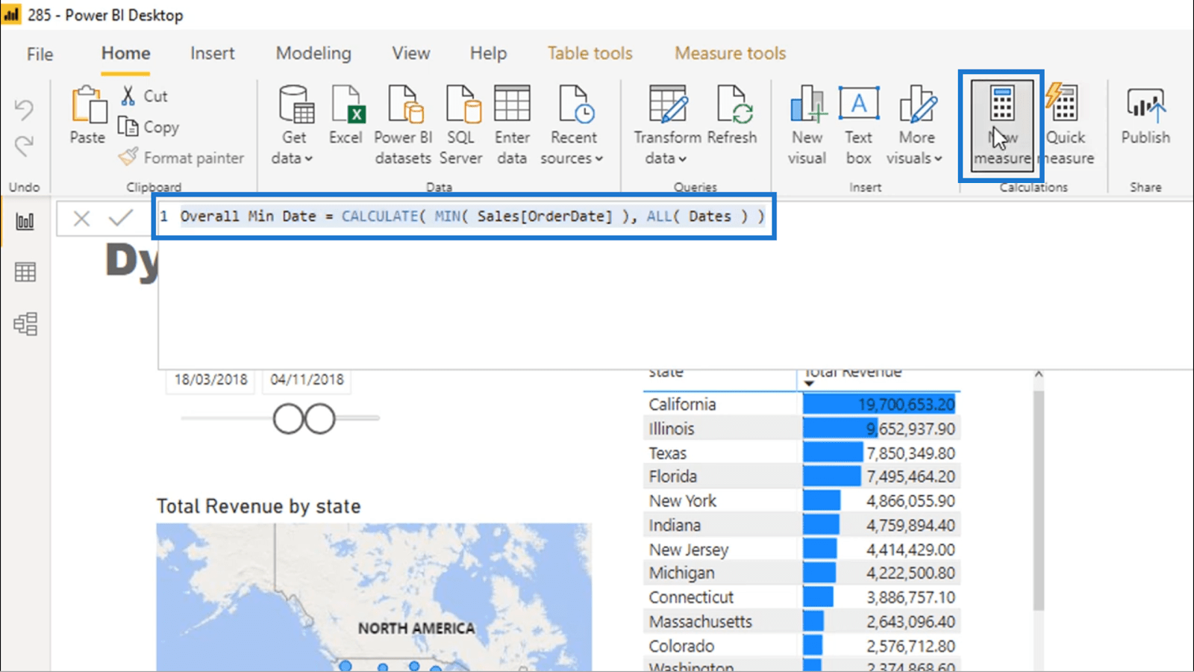Select the Massachusetts row

[x=801, y=621]
